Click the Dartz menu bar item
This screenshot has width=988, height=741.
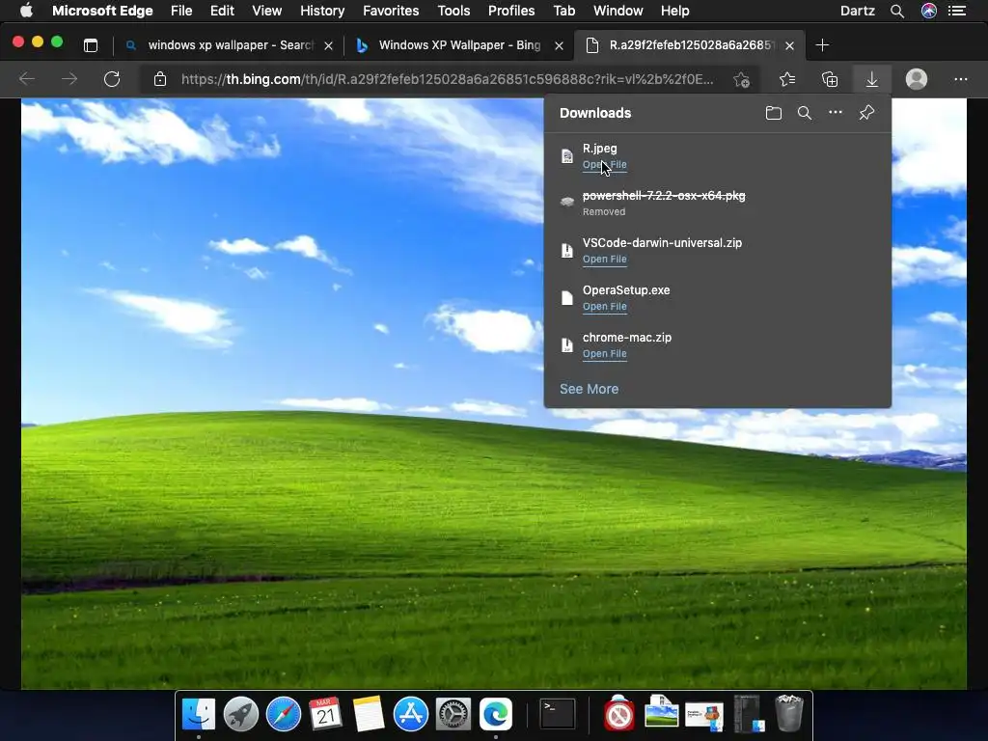858,11
